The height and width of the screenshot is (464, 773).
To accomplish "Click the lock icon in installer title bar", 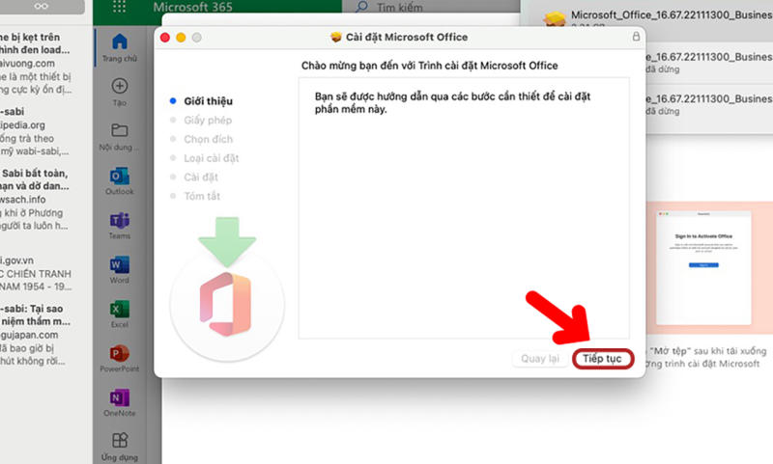I will (x=635, y=37).
